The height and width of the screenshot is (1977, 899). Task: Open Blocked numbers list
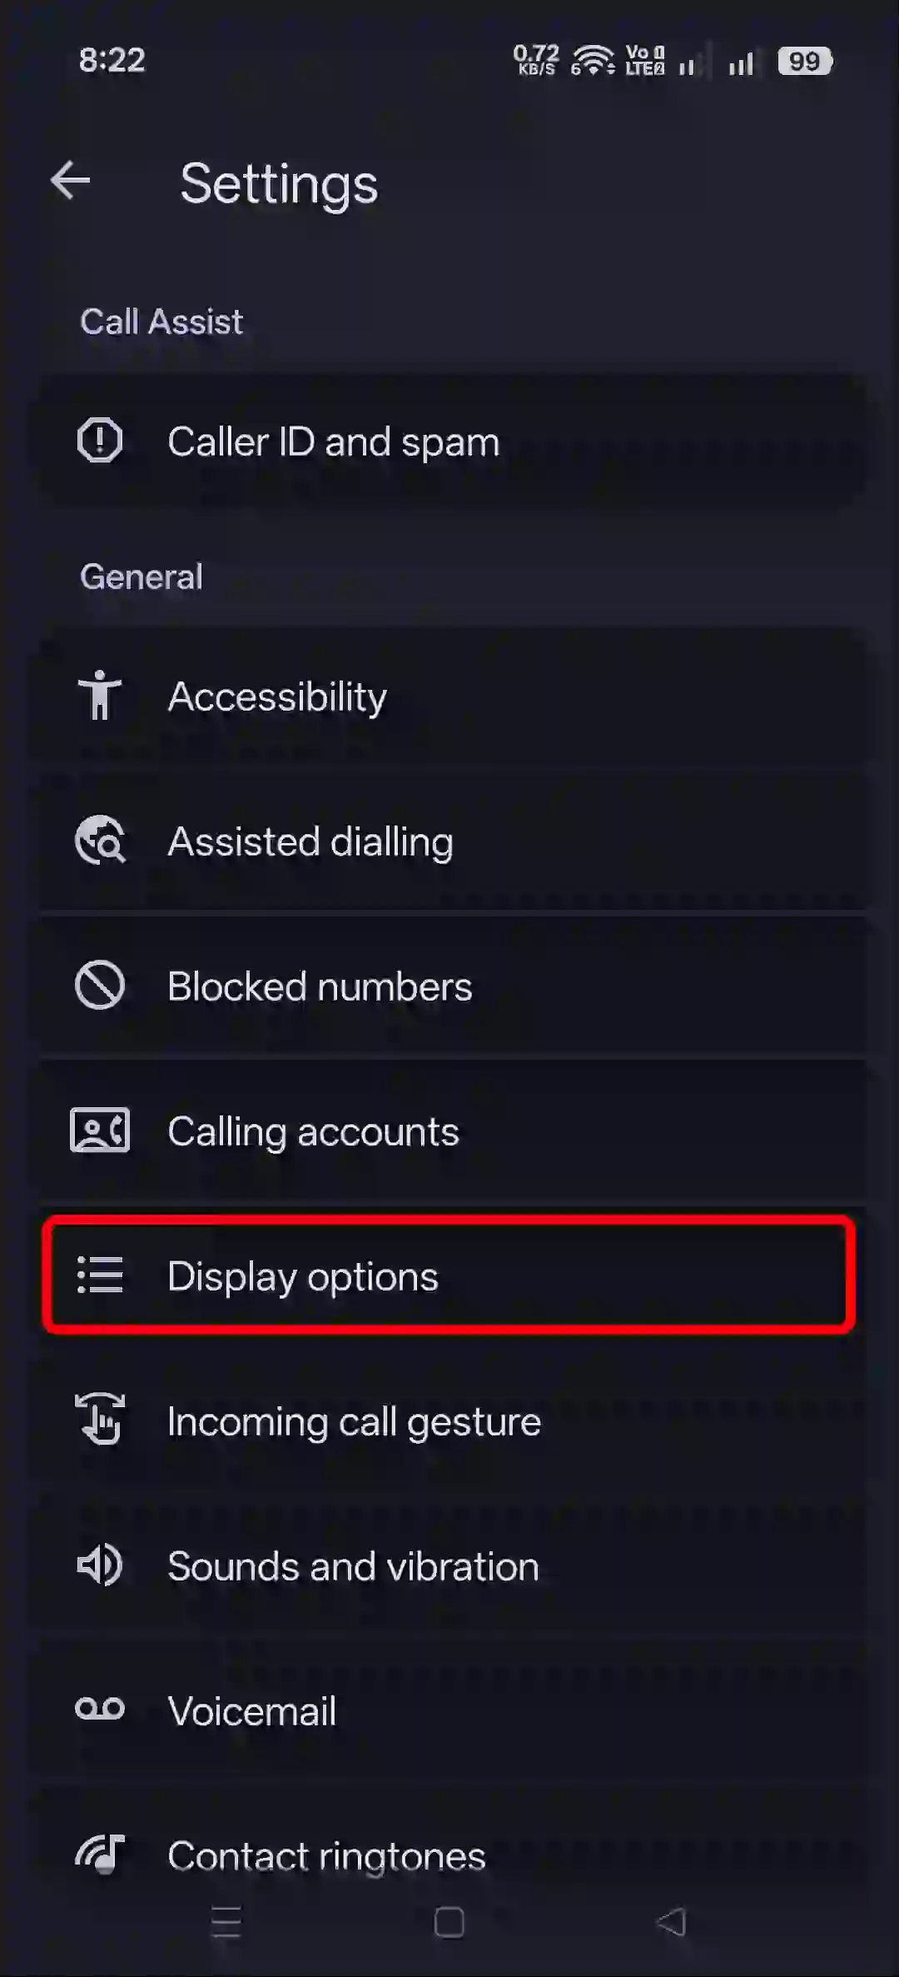click(x=449, y=985)
